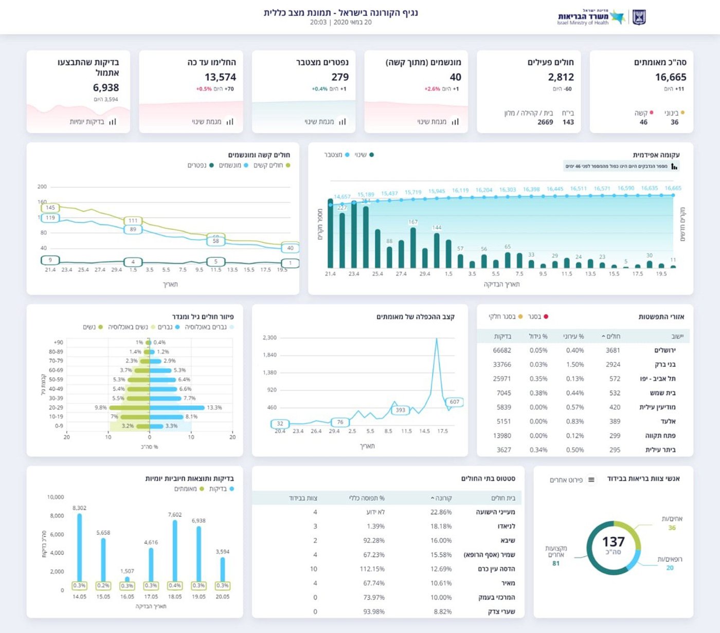The image size is (720, 633).
Task: Click the 137 donut chart of quarantined staff
Action: pyautogui.click(x=614, y=548)
